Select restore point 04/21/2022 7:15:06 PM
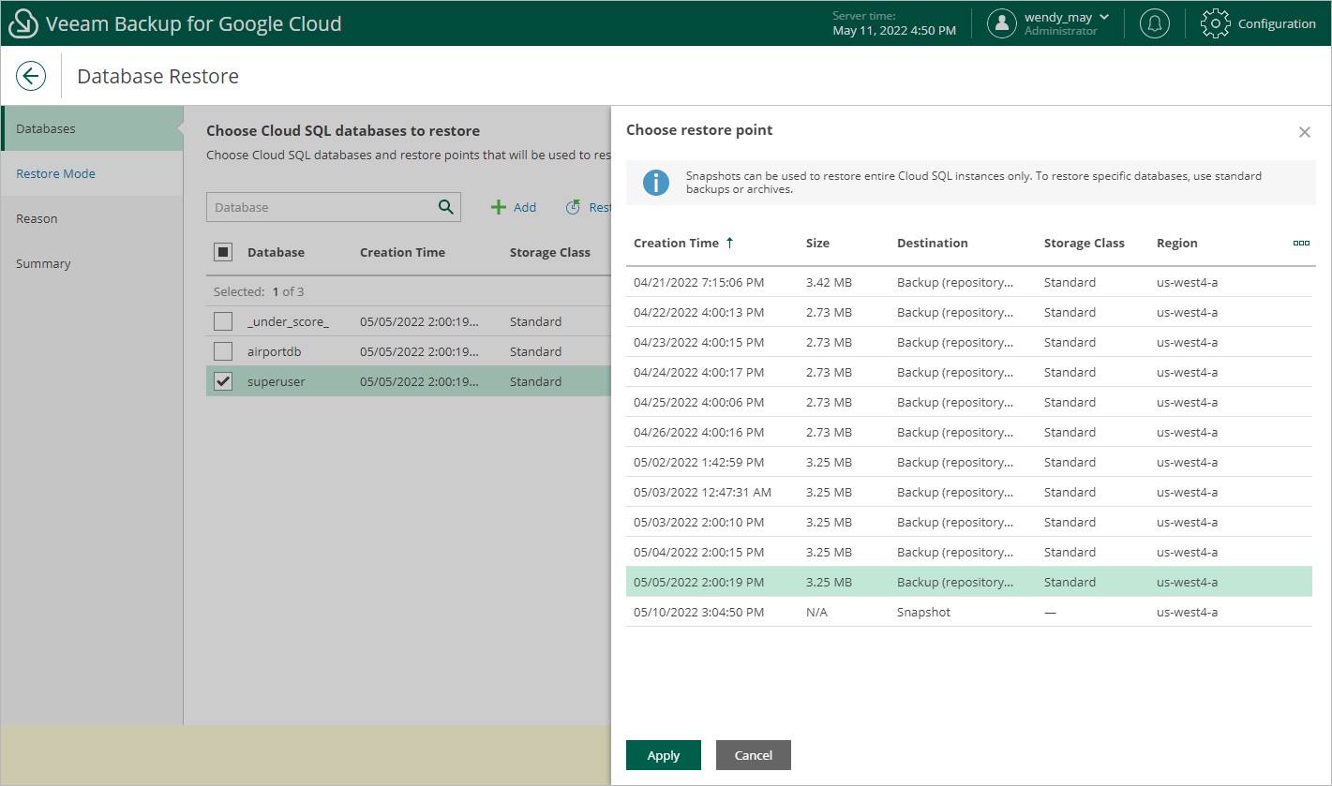Image resolution: width=1332 pixels, height=786 pixels. coord(969,282)
